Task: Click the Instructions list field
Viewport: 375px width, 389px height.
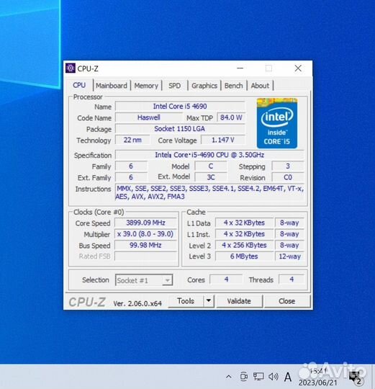Action: (209, 192)
